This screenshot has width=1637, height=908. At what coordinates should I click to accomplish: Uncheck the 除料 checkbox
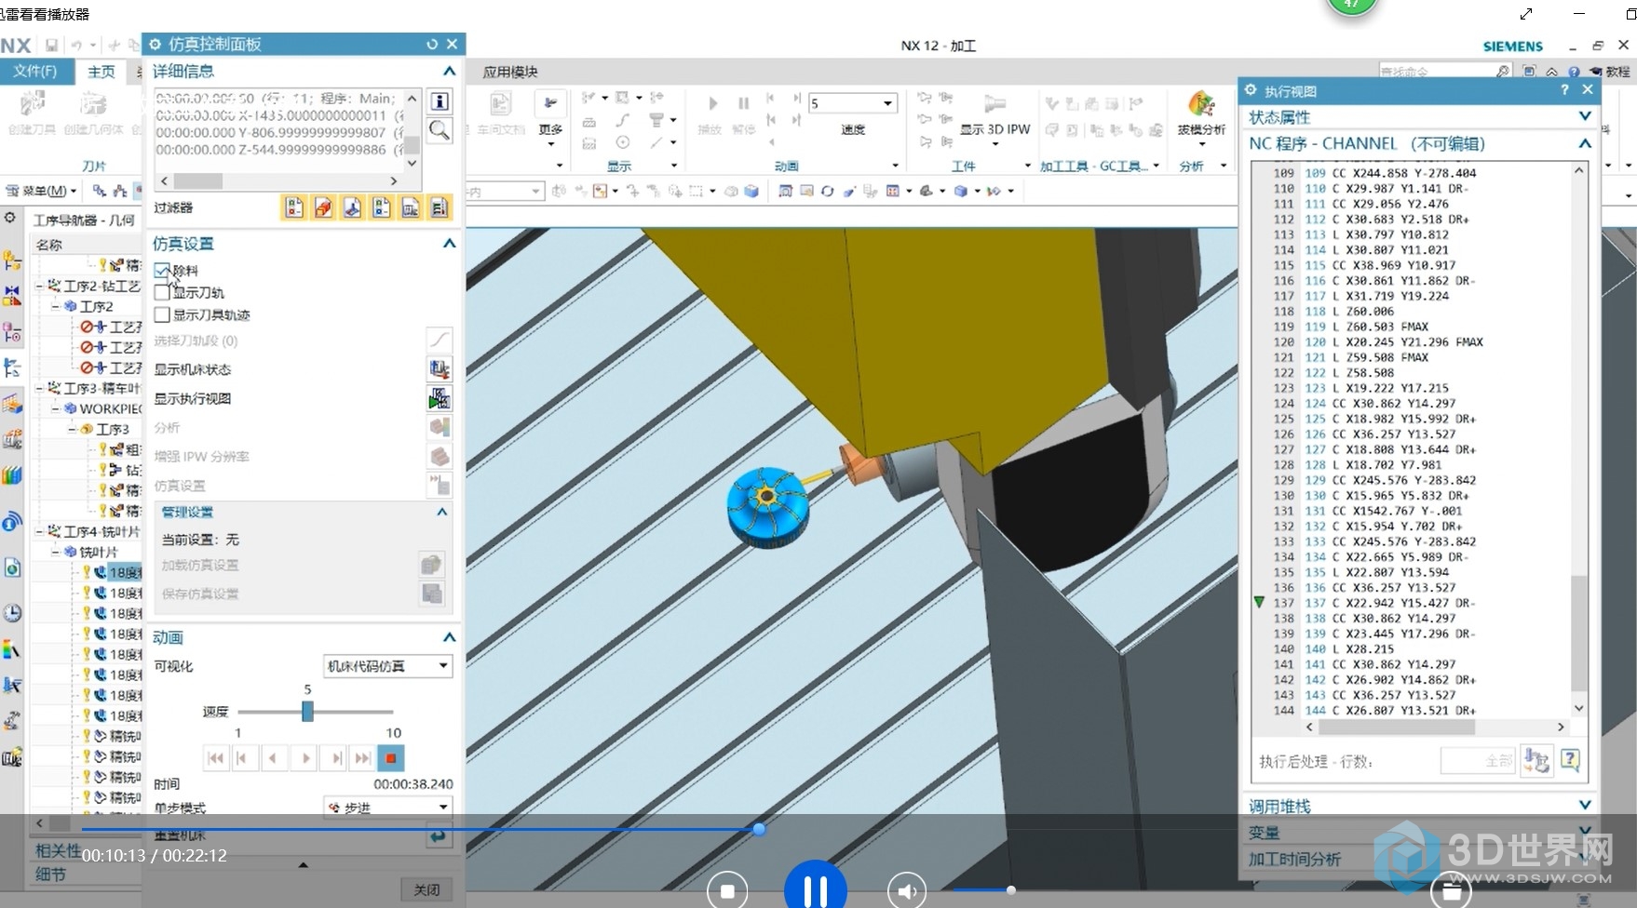coord(162,270)
